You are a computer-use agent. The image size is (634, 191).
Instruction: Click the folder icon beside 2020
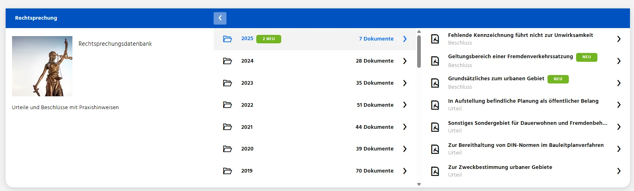[x=228, y=149]
